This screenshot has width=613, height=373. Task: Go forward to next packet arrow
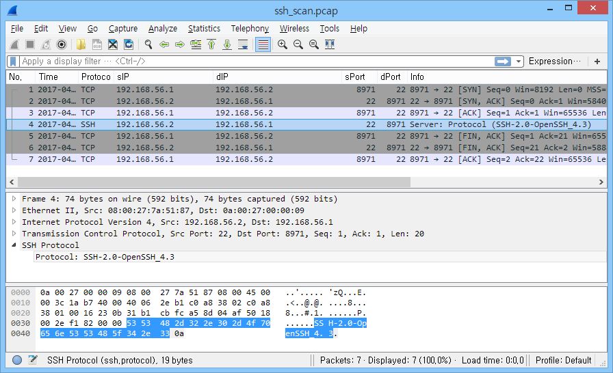point(180,44)
